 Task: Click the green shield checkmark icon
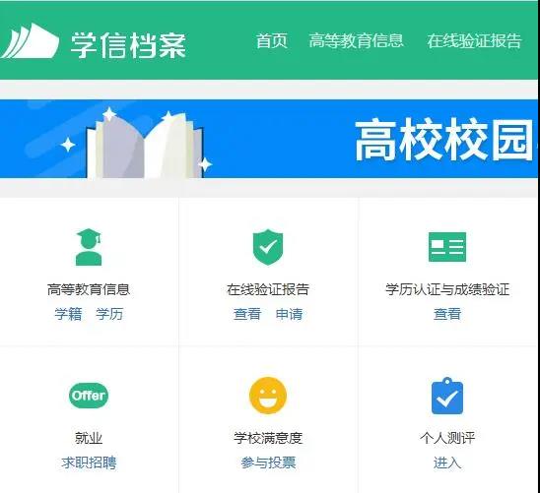(x=268, y=247)
